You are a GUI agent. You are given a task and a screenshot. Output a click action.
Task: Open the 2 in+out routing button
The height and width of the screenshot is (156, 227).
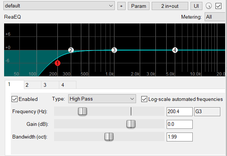point(170,6)
